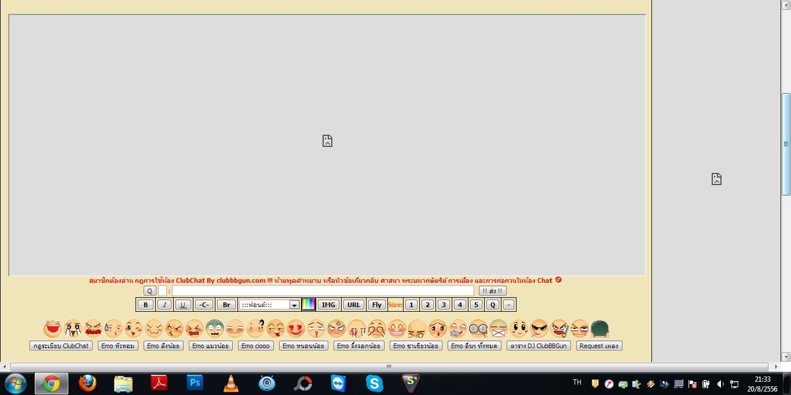Viewport: 791px width, 395px height.
Task: Open Emo ลิงน้อย emoticon set
Action: [x=163, y=346]
